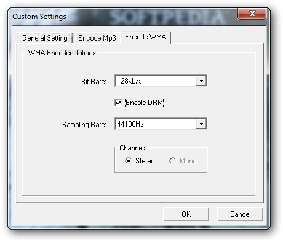Open the Encode Mp3 tab
This screenshot has width=283, height=242.
point(97,38)
